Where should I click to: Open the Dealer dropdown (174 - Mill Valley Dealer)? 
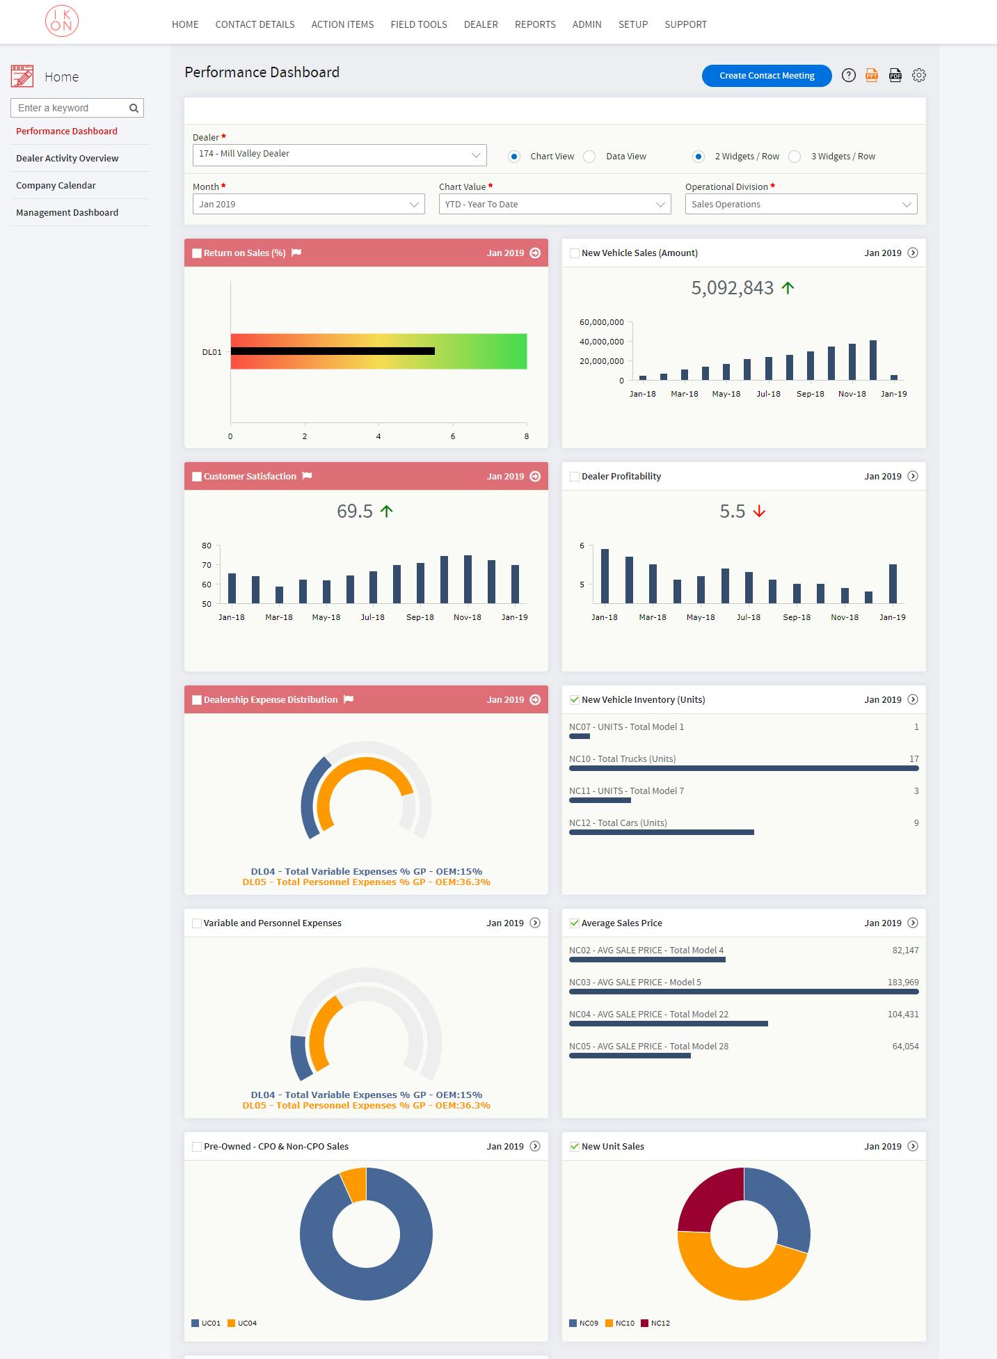[x=340, y=154]
